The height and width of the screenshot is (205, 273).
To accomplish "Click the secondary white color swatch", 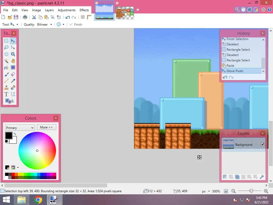I will tap(14, 140).
